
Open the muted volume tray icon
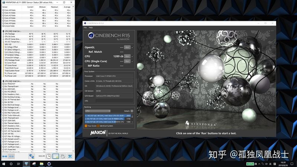[267, 164]
